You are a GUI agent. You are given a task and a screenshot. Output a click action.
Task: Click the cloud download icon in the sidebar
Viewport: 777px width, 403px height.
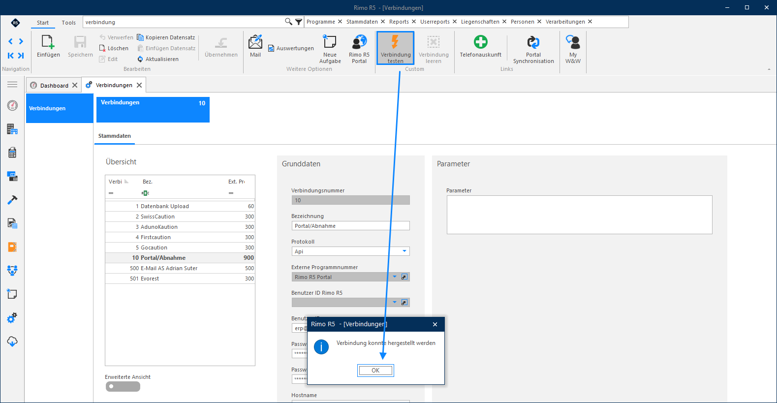(12, 341)
